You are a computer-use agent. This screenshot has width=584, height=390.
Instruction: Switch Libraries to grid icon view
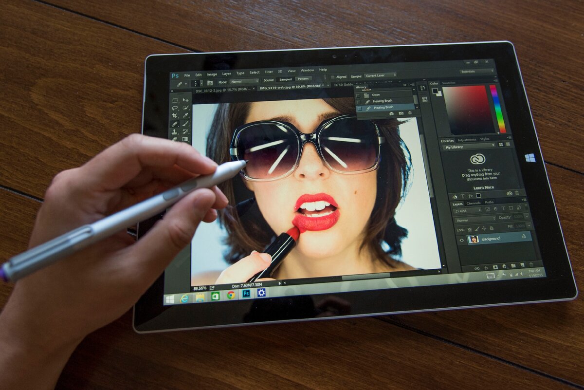tap(501, 145)
